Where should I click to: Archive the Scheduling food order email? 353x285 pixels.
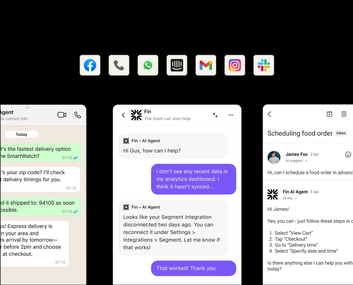point(329,114)
